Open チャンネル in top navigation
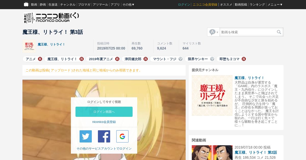Image resolution: width=306 pixels, height=160 pixels. (68, 5)
